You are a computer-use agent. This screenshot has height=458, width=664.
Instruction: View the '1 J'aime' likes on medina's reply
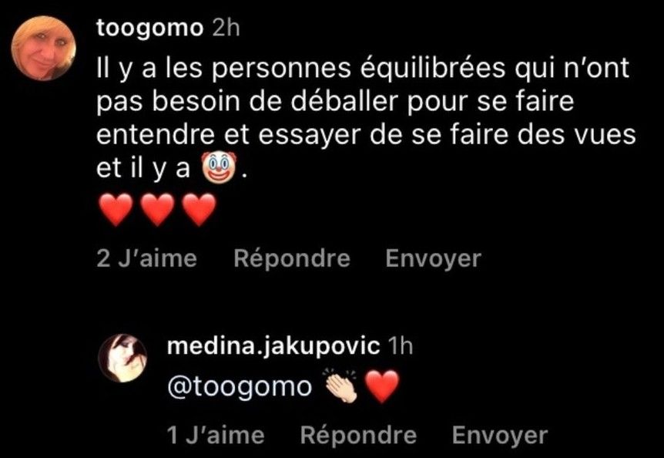[x=216, y=435]
